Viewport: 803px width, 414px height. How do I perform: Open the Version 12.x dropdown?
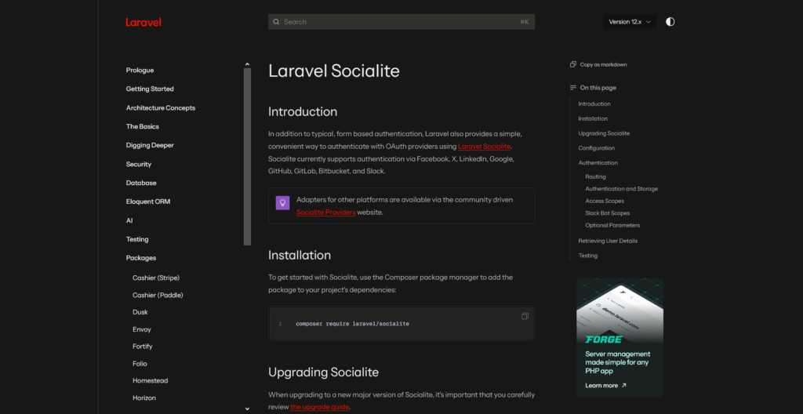[x=630, y=22]
